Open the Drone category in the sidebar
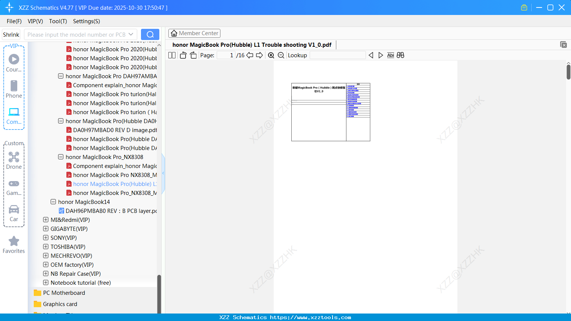This screenshot has height=321, width=571. (x=14, y=160)
